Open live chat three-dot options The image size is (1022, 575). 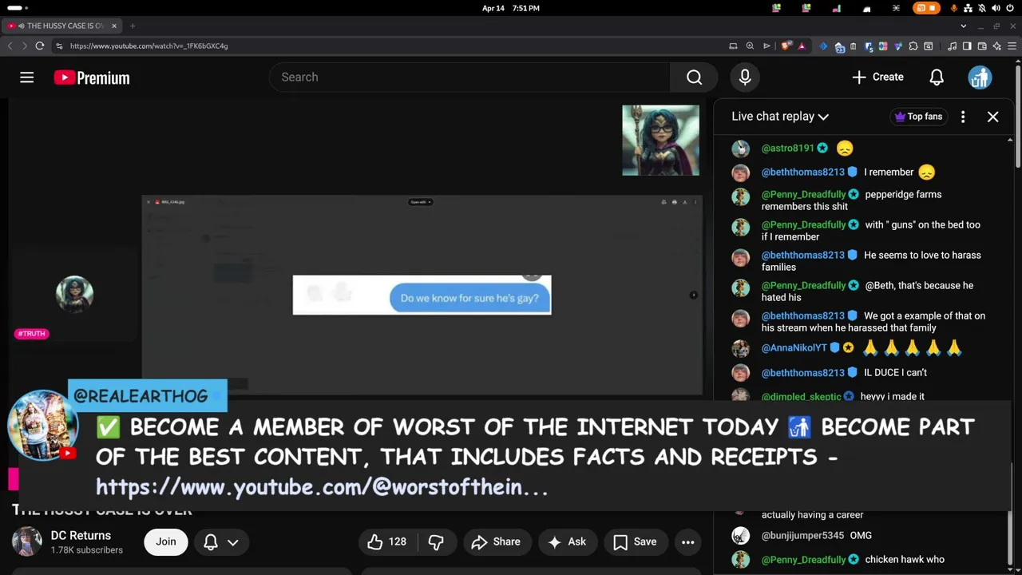pos(963,117)
